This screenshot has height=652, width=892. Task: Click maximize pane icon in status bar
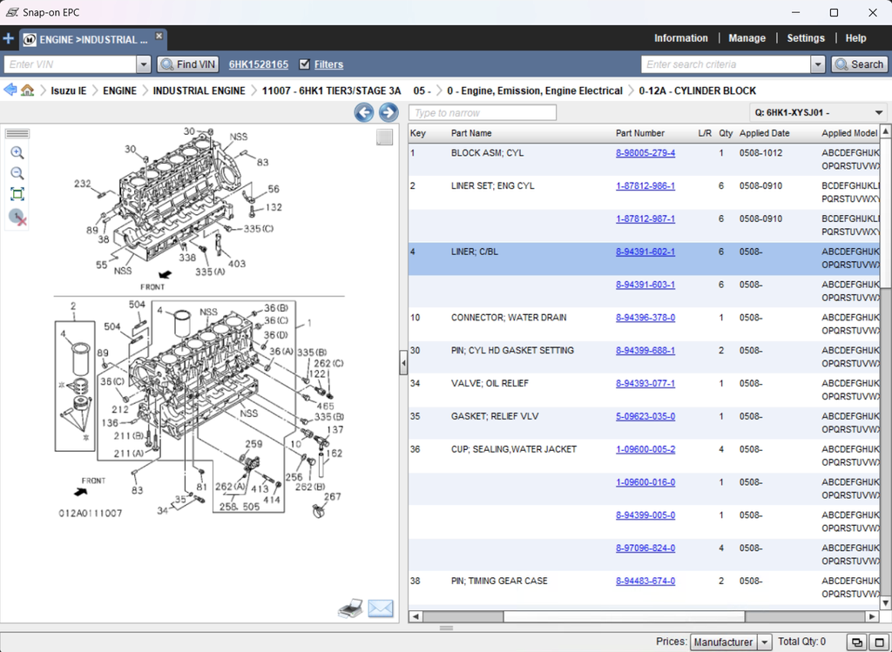pyautogui.click(x=880, y=642)
